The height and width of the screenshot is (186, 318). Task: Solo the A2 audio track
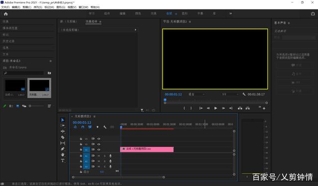point(105,161)
